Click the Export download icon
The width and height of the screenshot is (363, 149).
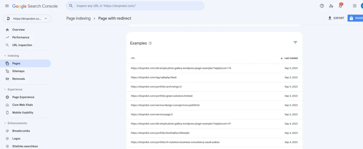[330, 18]
